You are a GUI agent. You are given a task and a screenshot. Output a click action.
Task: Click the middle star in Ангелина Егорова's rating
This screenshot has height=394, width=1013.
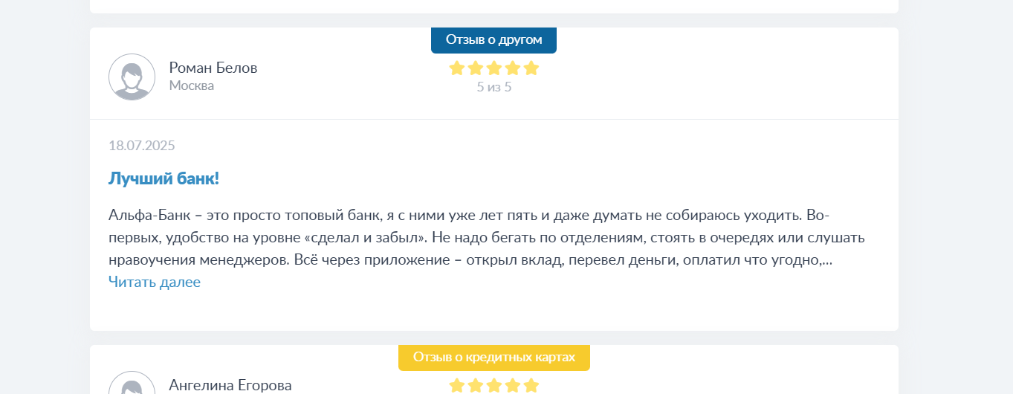tap(494, 386)
